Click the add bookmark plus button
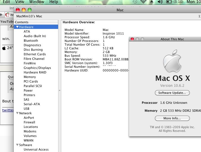Viewport: 201px width, 152px height. pyautogui.click(x=1, y=15)
